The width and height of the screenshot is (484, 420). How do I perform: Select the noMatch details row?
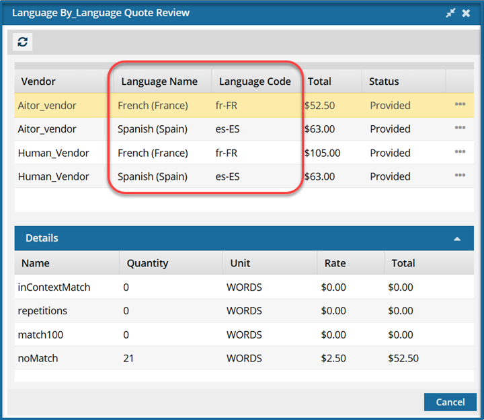38,358
